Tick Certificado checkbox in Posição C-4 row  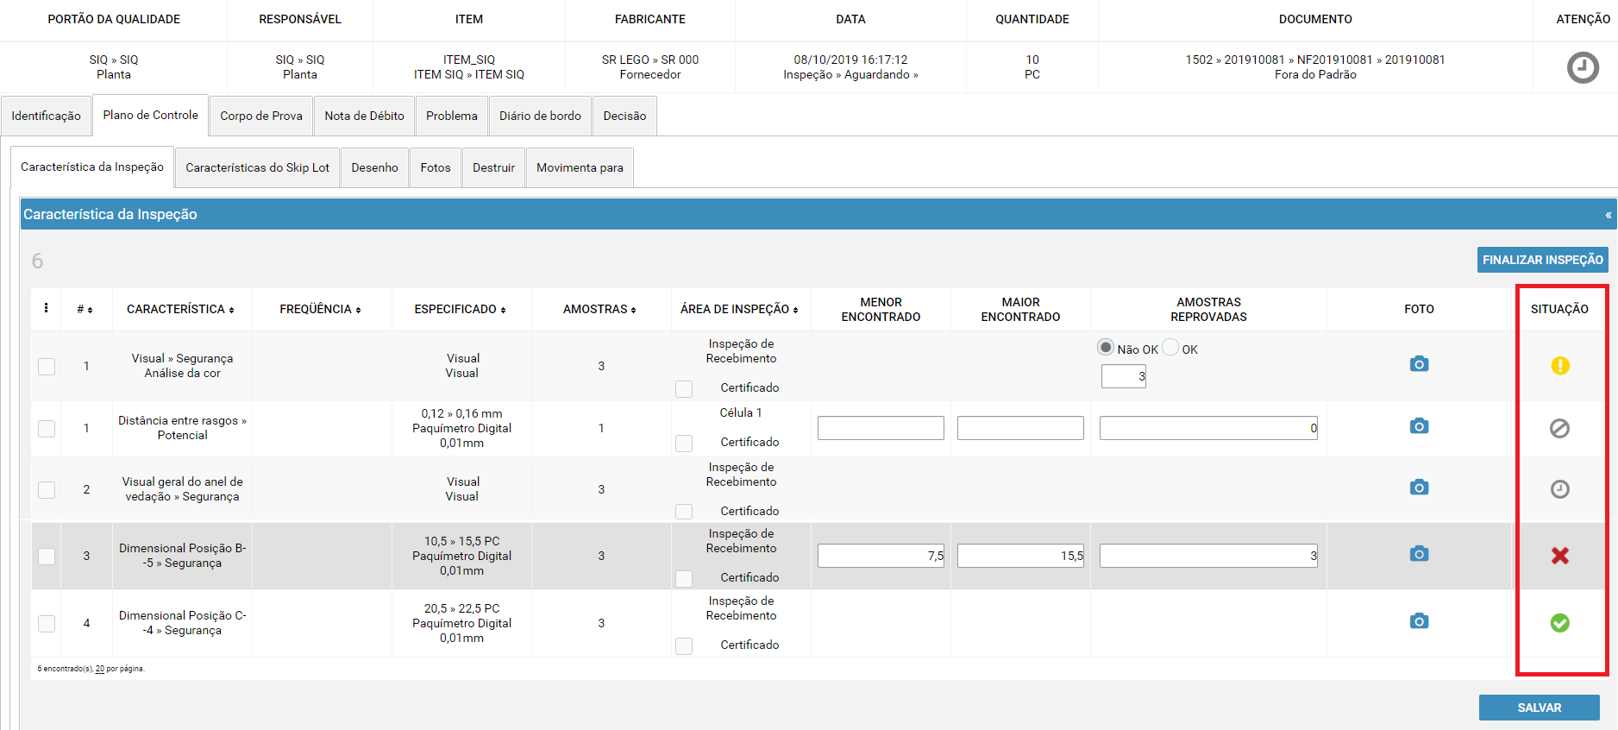(684, 646)
